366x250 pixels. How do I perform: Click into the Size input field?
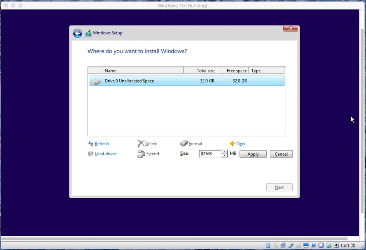[x=210, y=154]
